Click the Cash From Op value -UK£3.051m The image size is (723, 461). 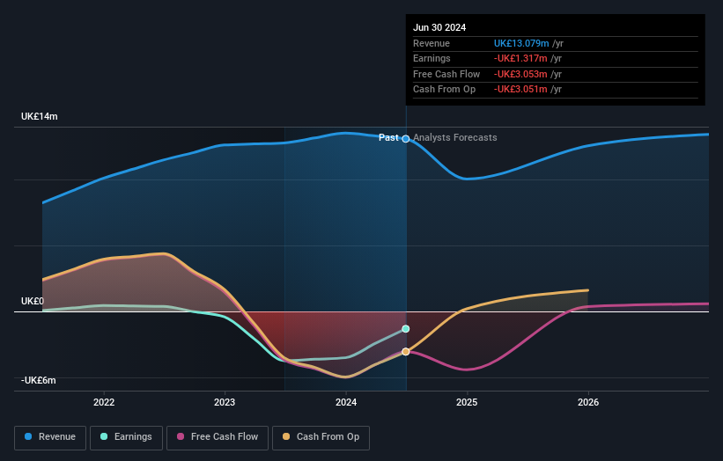[x=520, y=90]
